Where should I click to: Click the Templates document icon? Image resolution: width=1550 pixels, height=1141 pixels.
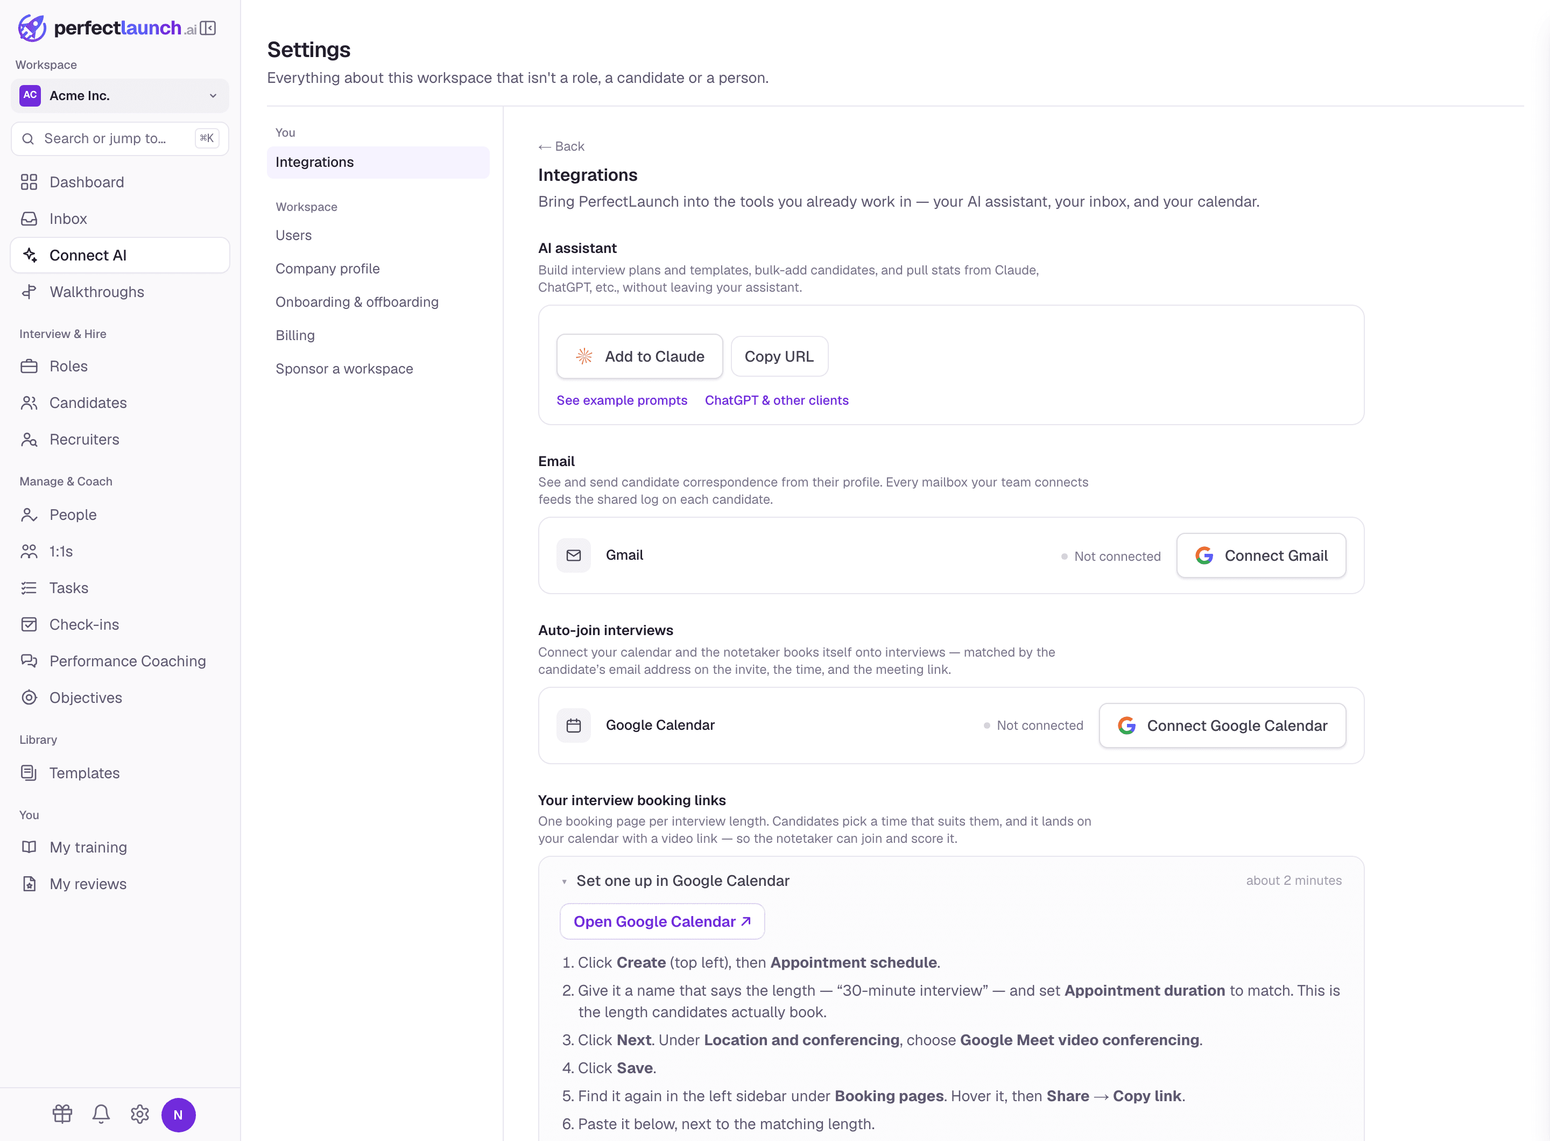29,773
